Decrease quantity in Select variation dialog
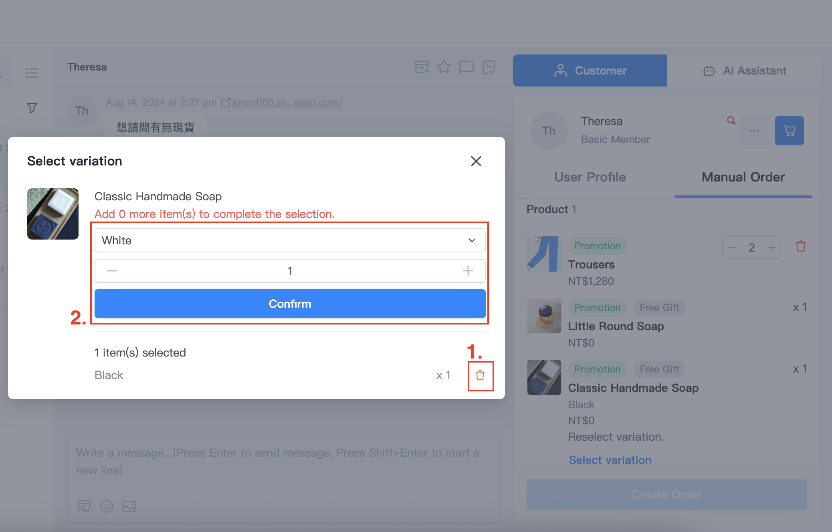Viewport: 832px width, 532px height. [112, 271]
